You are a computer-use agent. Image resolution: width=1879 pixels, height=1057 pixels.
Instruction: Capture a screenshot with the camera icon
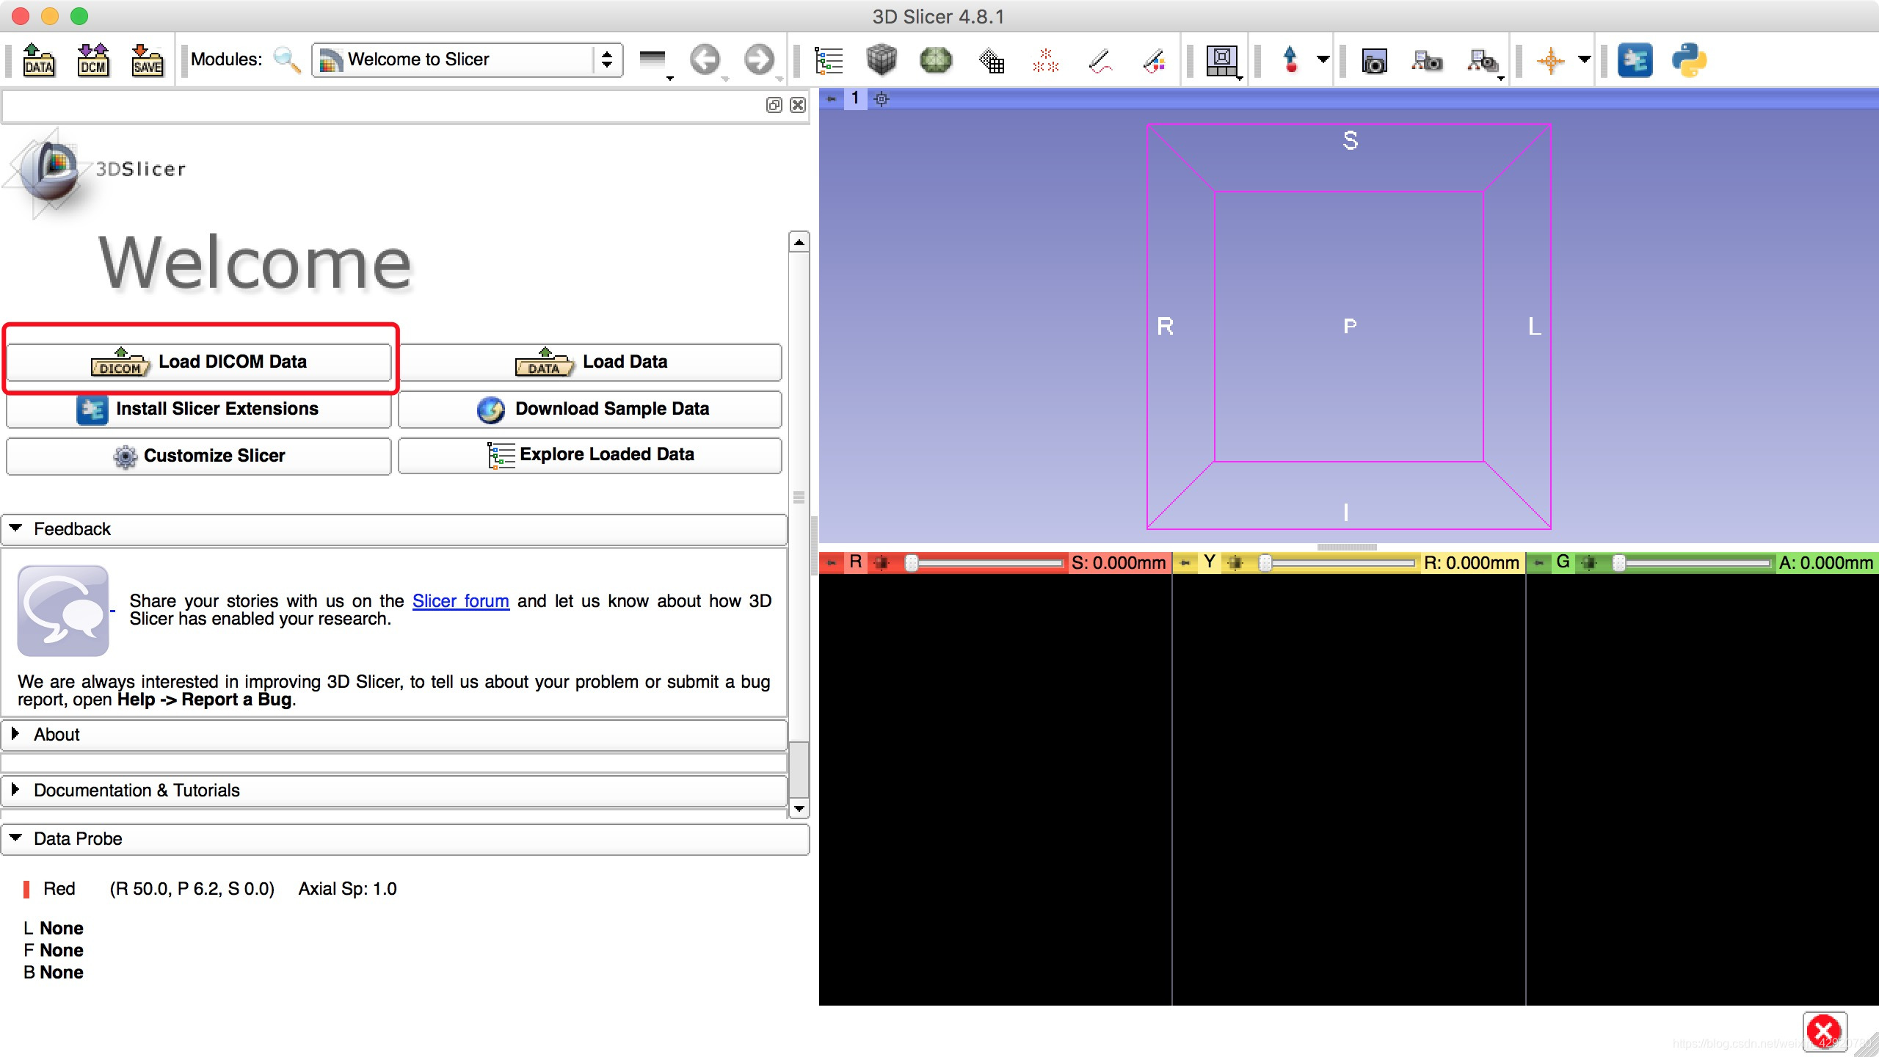[x=1373, y=61]
